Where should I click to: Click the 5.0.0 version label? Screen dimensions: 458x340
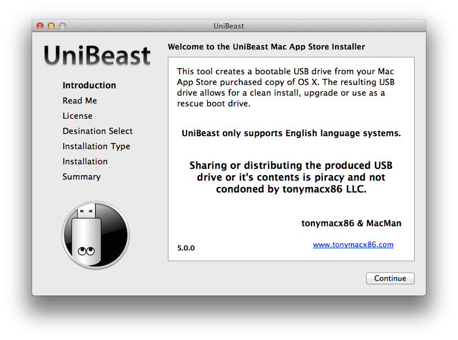[185, 248]
